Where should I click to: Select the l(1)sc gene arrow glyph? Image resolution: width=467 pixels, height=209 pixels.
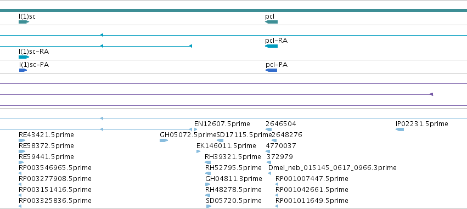(x=24, y=22)
